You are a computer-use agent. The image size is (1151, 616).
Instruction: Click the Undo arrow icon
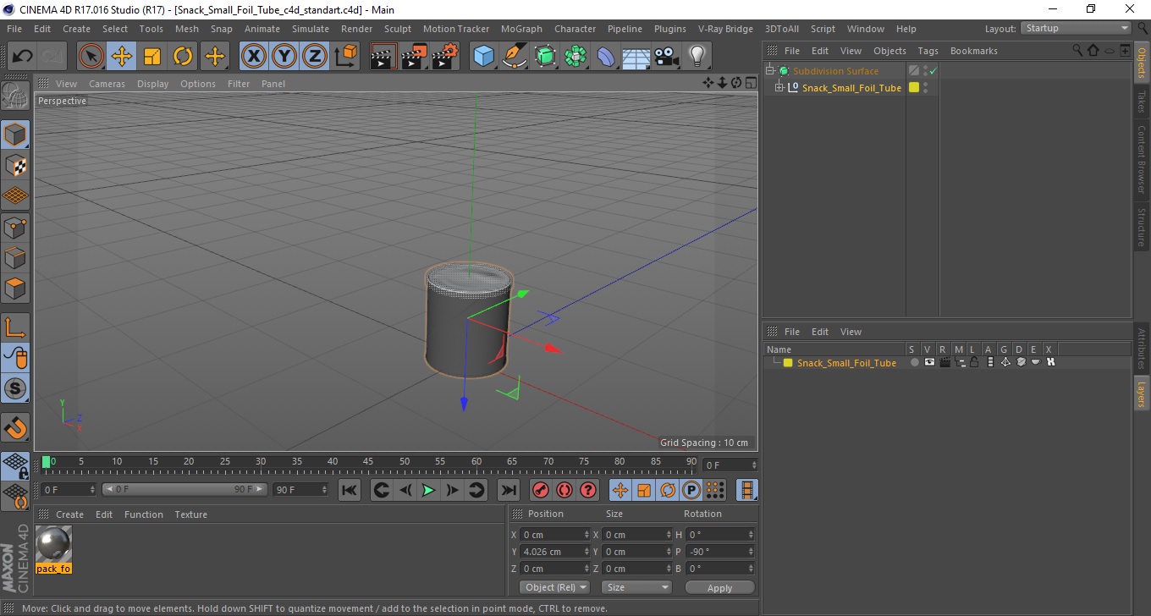[x=22, y=57]
